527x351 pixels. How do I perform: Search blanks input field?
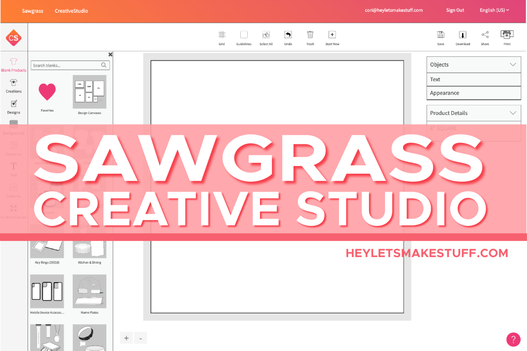point(70,65)
